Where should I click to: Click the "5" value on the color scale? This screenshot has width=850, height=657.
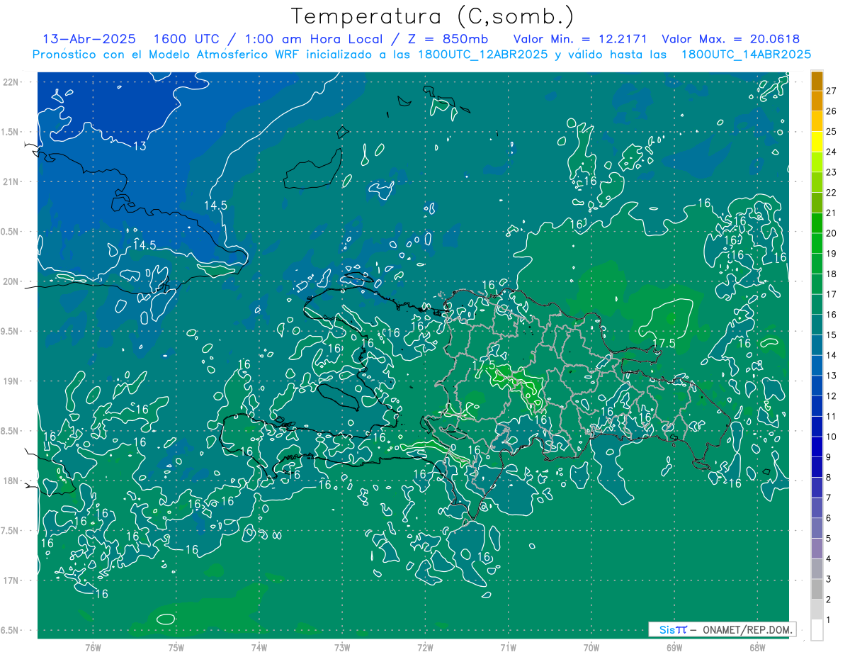(828, 539)
